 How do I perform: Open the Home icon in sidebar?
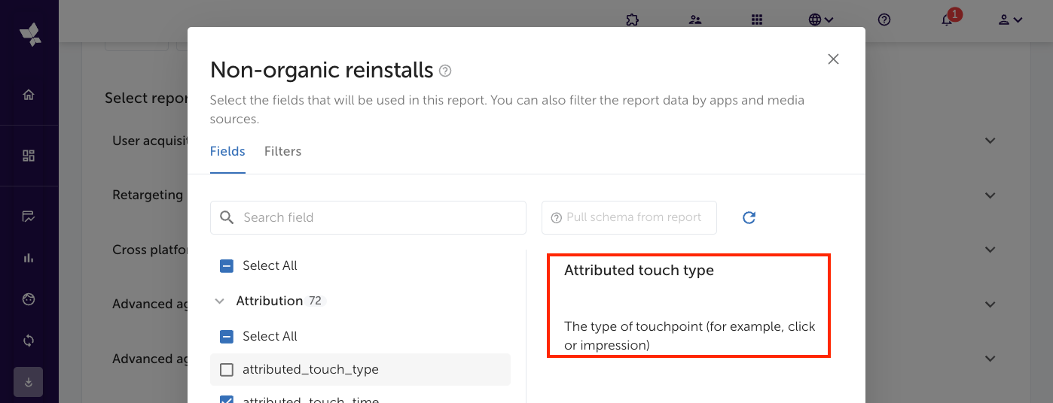pos(29,95)
